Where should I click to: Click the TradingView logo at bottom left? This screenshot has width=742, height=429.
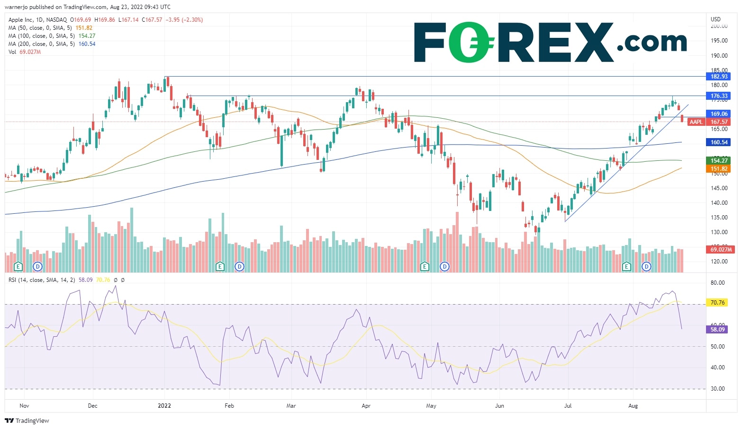(27, 420)
